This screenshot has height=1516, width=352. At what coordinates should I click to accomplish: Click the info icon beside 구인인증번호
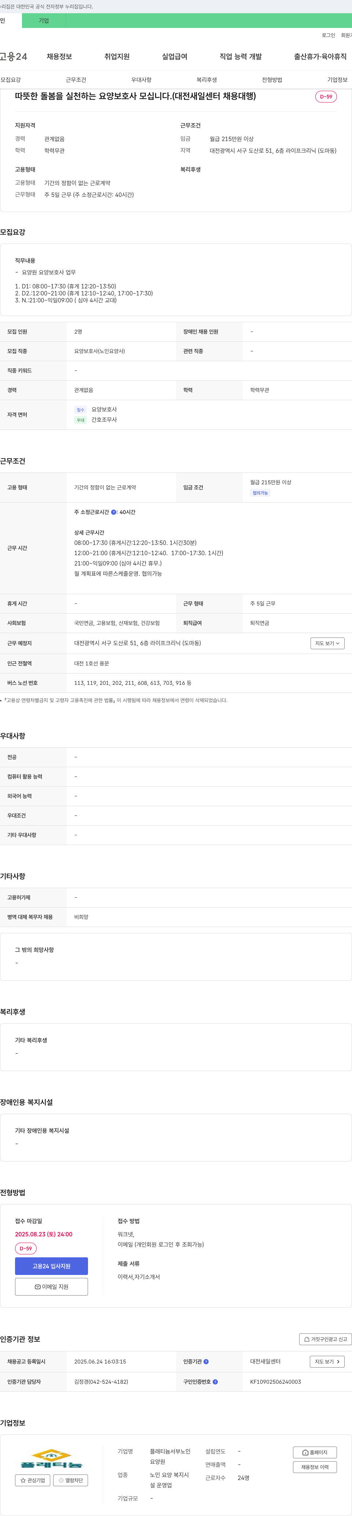pyautogui.click(x=215, y=1381)
